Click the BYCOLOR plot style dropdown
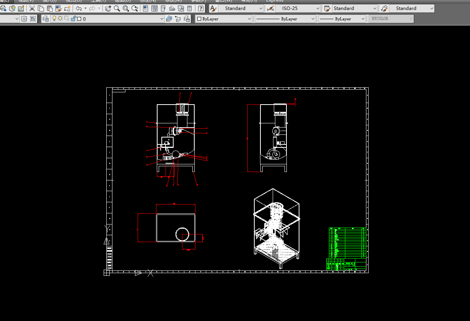Image resolution: width=470 pixels, height=321 pixels. pyautogui.click(x=391, y=18)
